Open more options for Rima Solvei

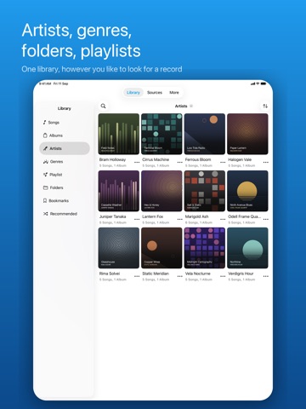(x=137, y=276)
